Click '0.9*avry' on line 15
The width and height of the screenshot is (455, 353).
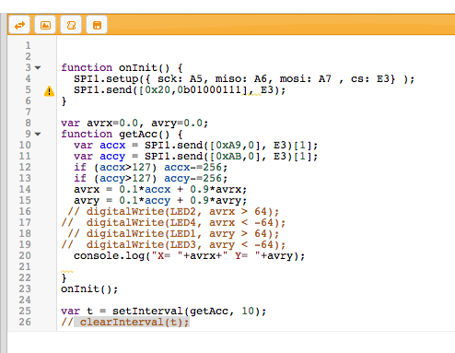(216, 201)
